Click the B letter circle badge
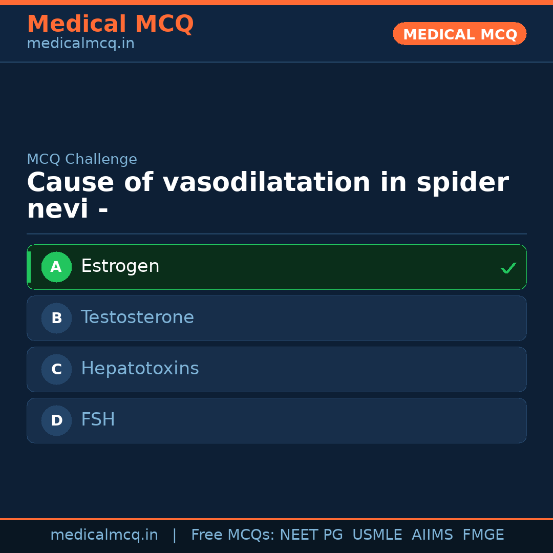Screen dimensions: 553x553 point(56,318)
